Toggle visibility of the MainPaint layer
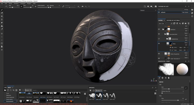The image size is (194, 105). click(x=159, y=29)
